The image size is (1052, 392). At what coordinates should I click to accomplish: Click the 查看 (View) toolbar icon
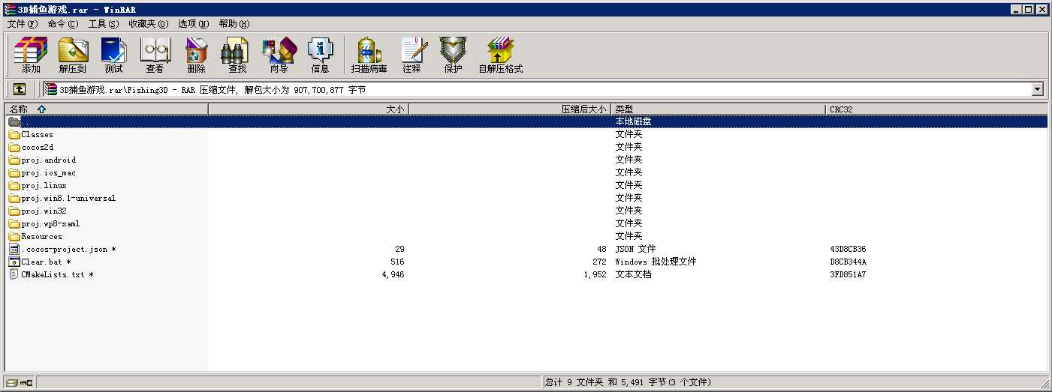click(155, 55)
